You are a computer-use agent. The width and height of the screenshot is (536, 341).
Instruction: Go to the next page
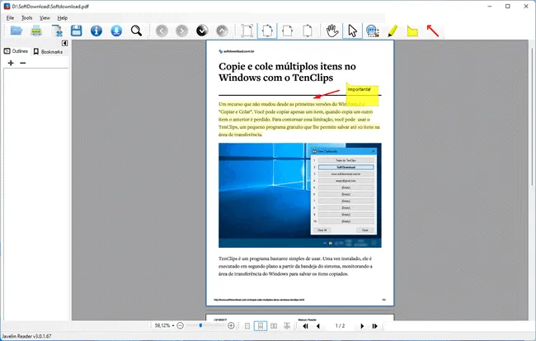(x=362, y=326)
